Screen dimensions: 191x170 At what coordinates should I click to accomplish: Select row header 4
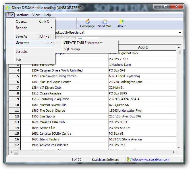click(15, 70)
